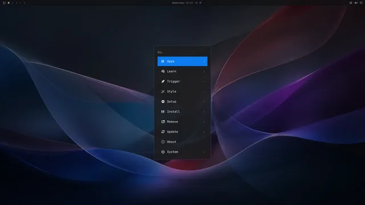Open the clock showing Wednesday 21:47
The width and height of the screenshot is (365, 205).
[x=182, y=3]
